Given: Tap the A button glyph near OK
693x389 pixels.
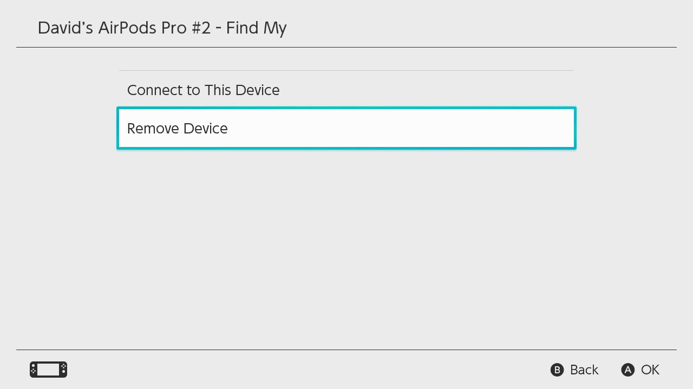Looking at the screenshot, I should (628, 370).
